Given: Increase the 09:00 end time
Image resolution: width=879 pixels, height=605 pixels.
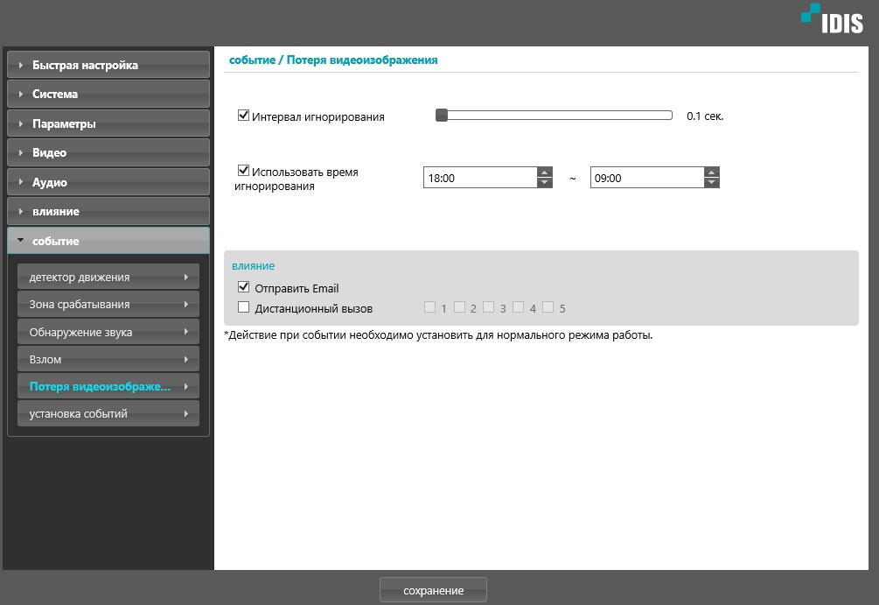Looking at the screenshot, I should (711, 172).
